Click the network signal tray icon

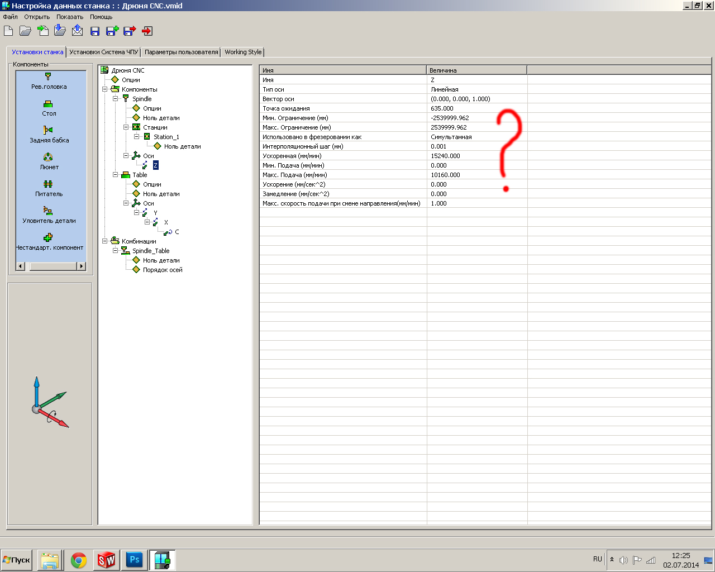[x=651, y=560]
